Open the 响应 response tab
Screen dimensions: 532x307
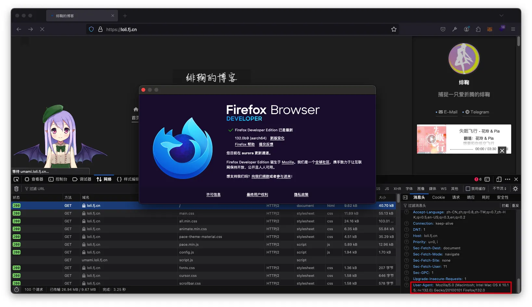coord(471,197)
